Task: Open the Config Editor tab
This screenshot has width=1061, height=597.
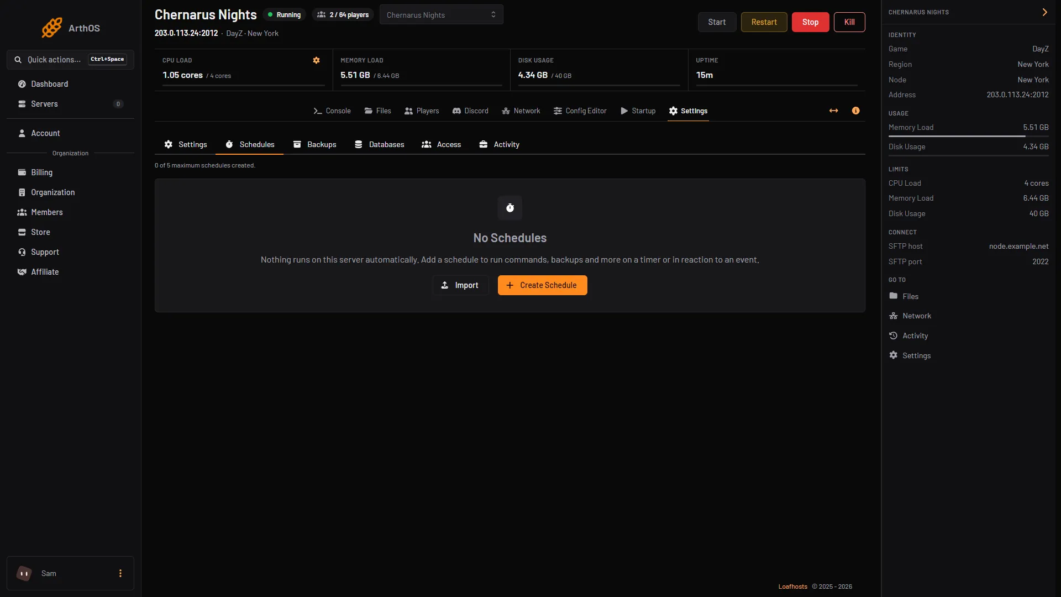Action: (x=580, y=111)
